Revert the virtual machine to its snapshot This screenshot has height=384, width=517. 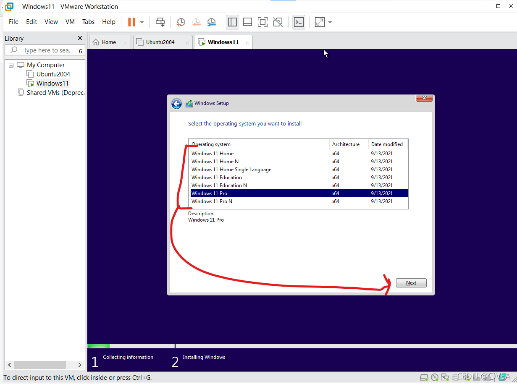(196, 22)
